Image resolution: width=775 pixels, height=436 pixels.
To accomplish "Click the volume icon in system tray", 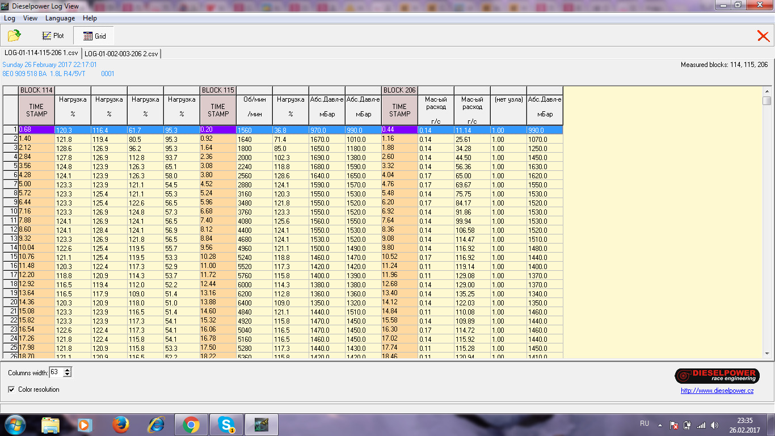I will 714,425.
